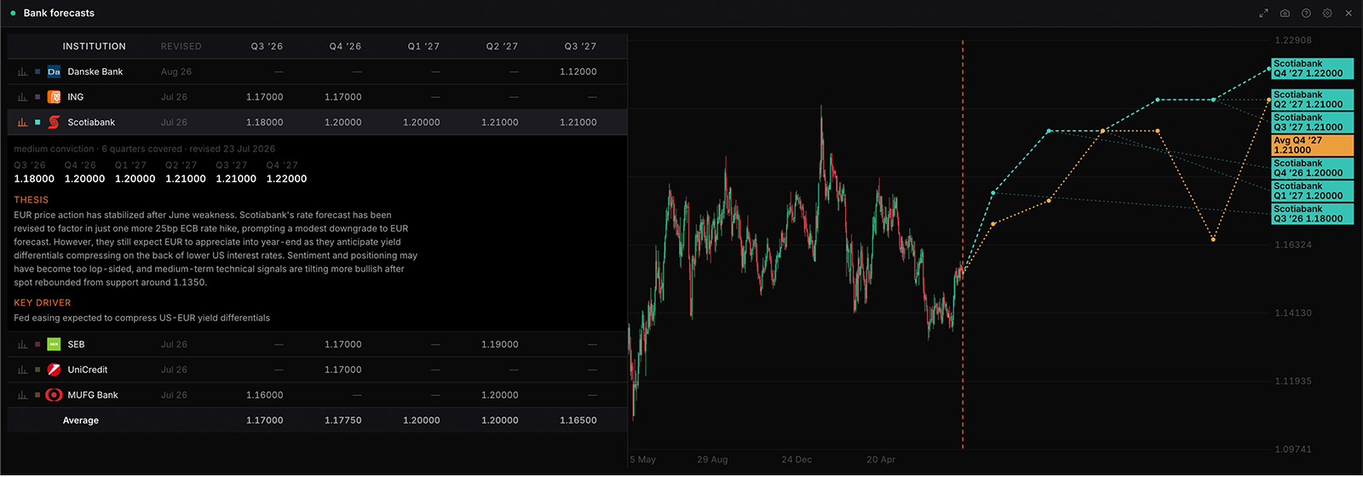The image size is (1363, 477).
Task: Click ING purple color swatch
Action: (x=37, y=97)
